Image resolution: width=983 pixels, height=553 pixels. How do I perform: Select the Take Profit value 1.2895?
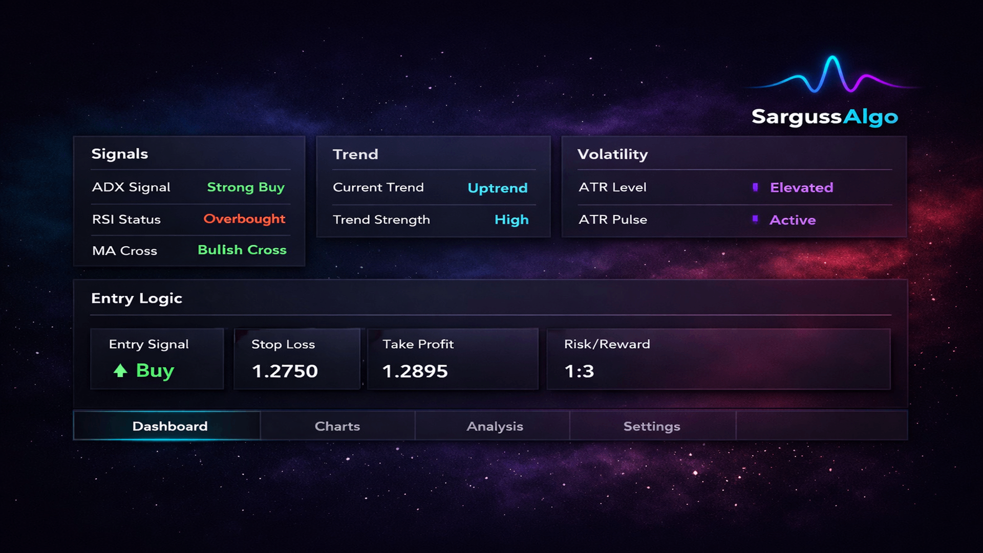[415, 371]
